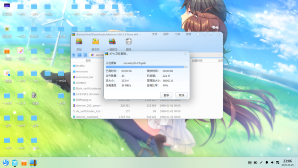
Task: Click the notification bell tray icon
Action: point(266,162)
